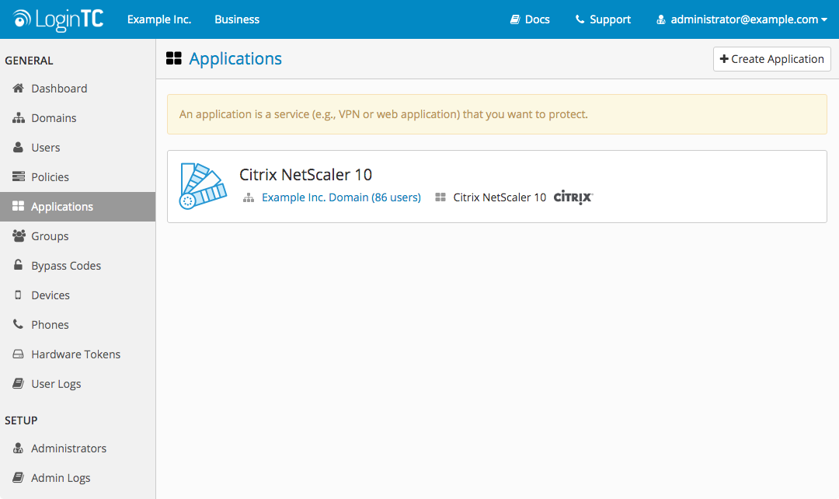Open the Support link
Screen dimensions: 839x499
click(x=603, y=19)
